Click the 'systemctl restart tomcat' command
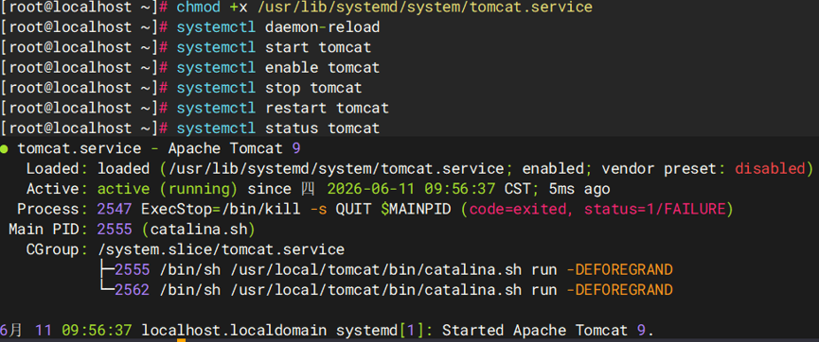Screen dimensions: 819x342 click(282, 108)
